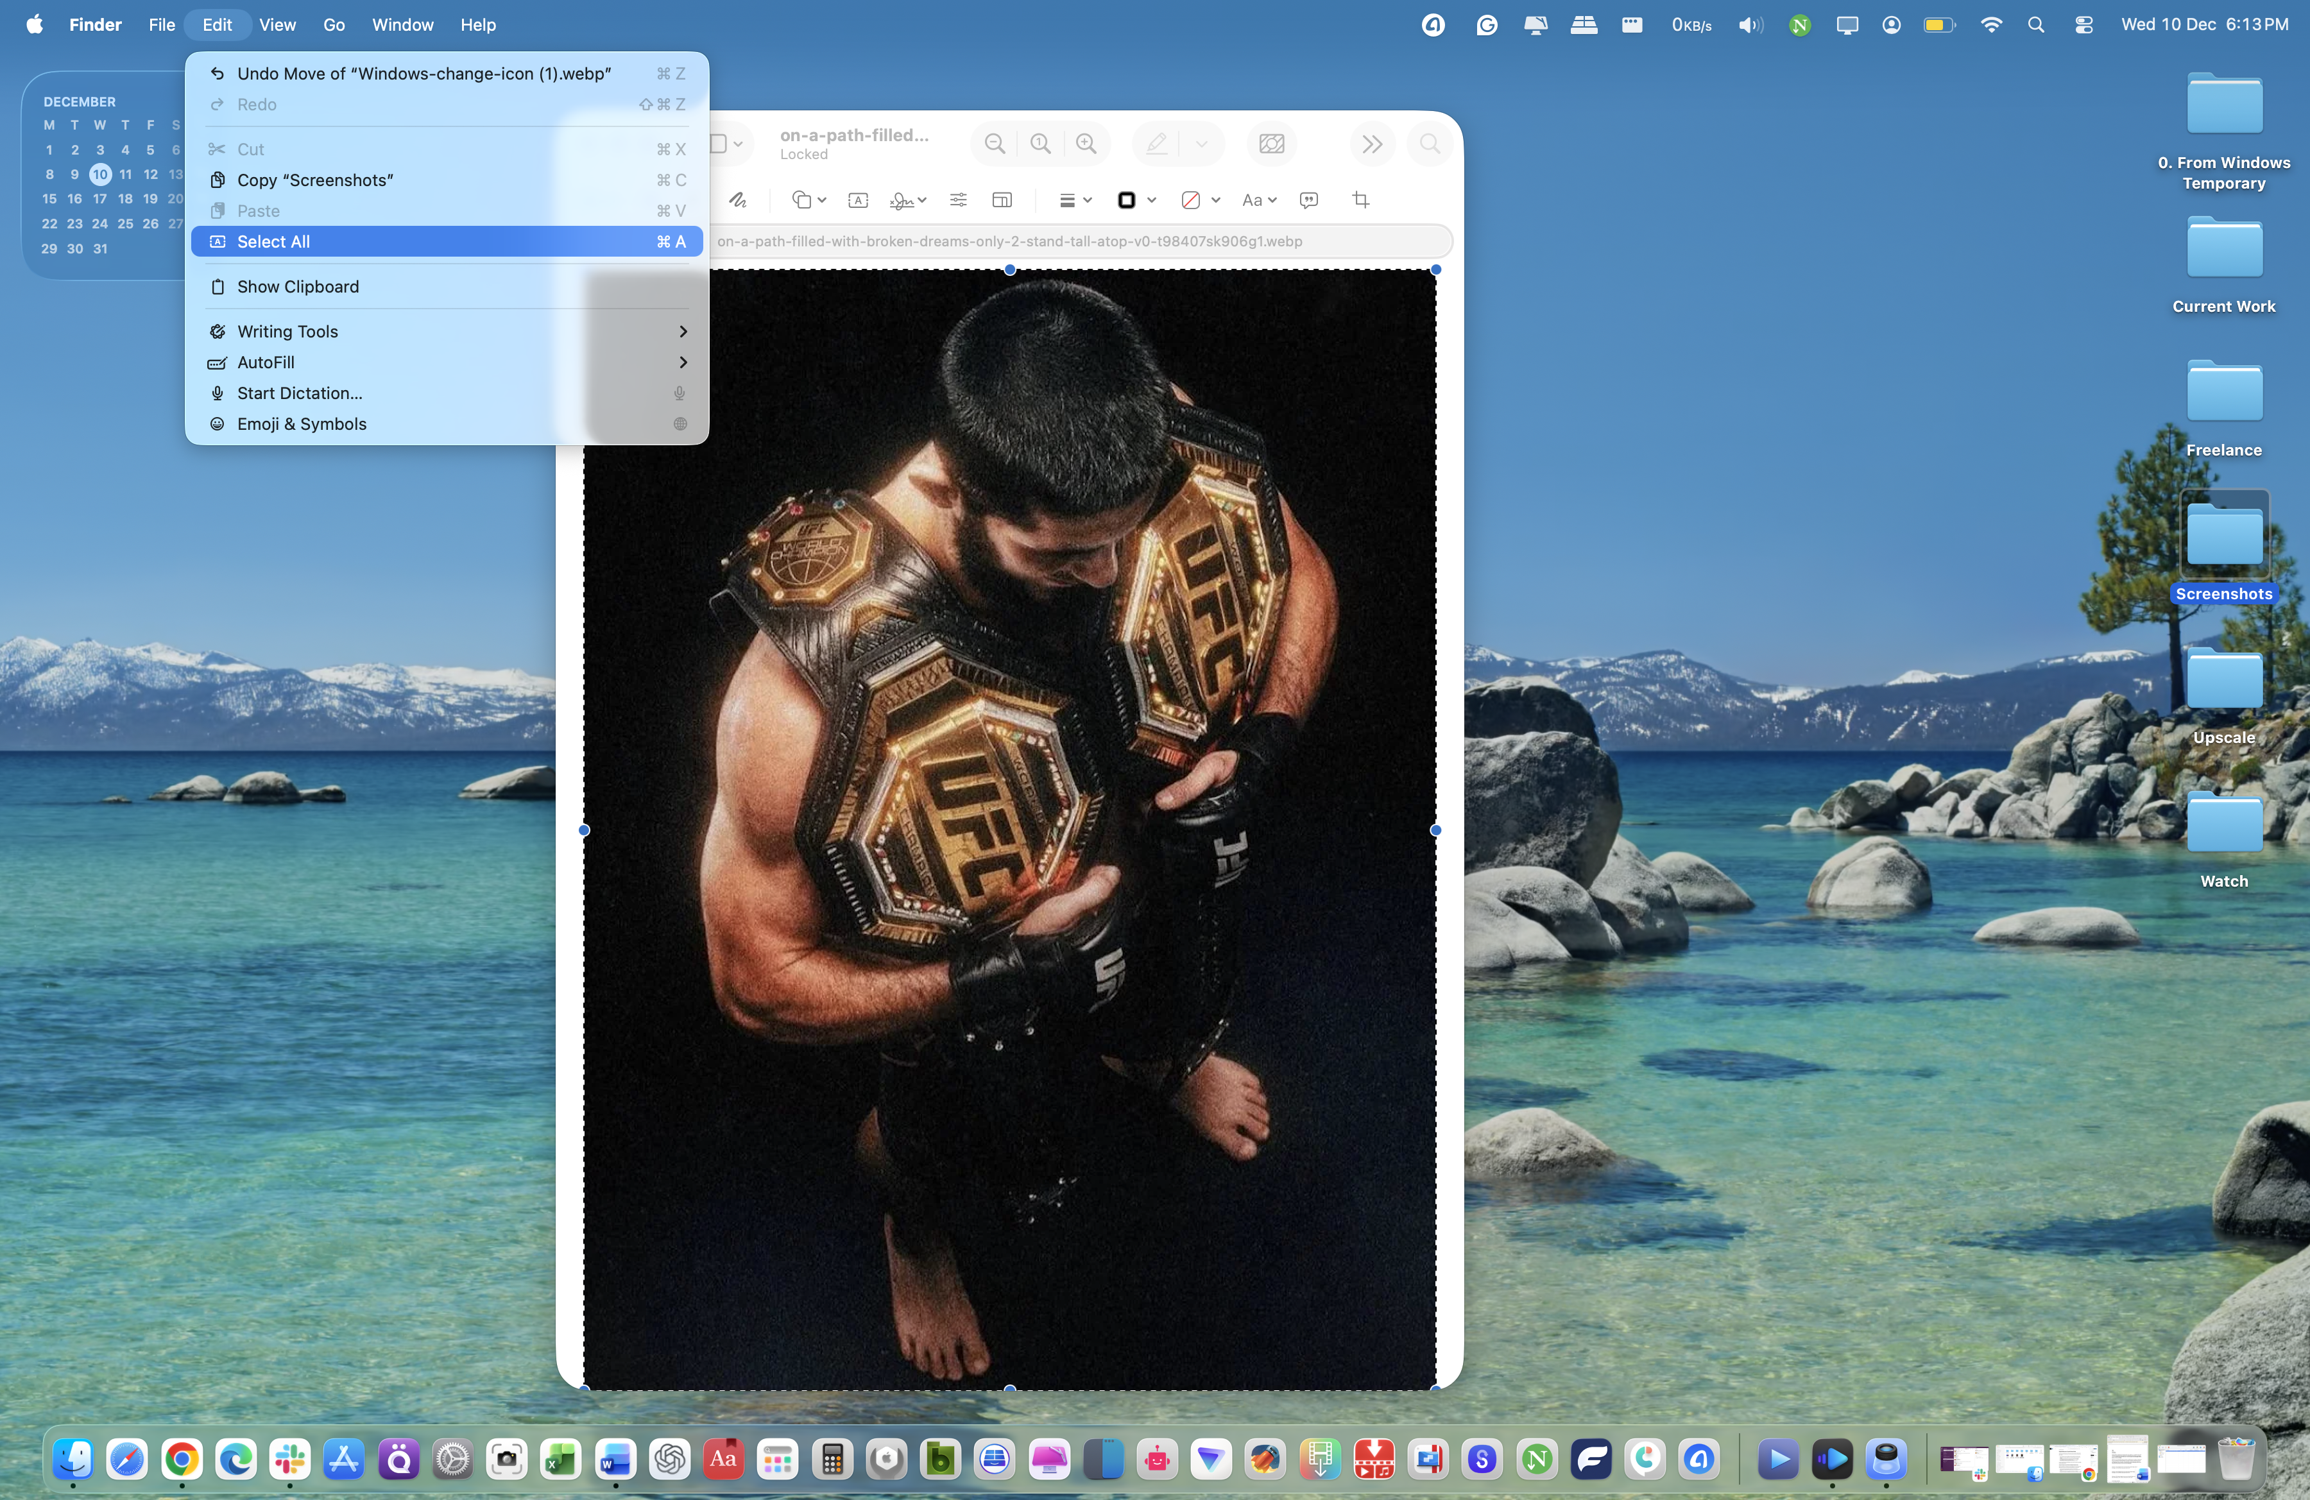Click the search magnifier in Preview toolbar

[x=1430, y=144]
